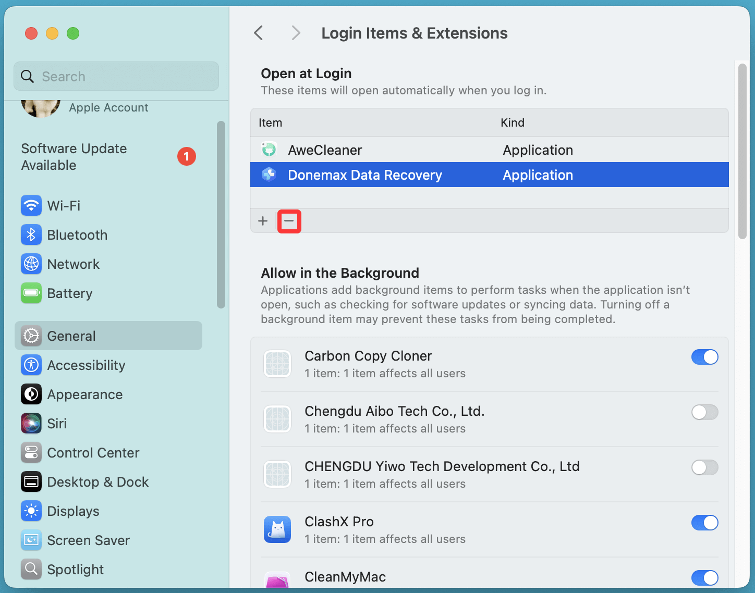Turn off ClashX Pro background toggle
Image resolution: width=755 pixels, height=593 pixels.
point(704,523)
